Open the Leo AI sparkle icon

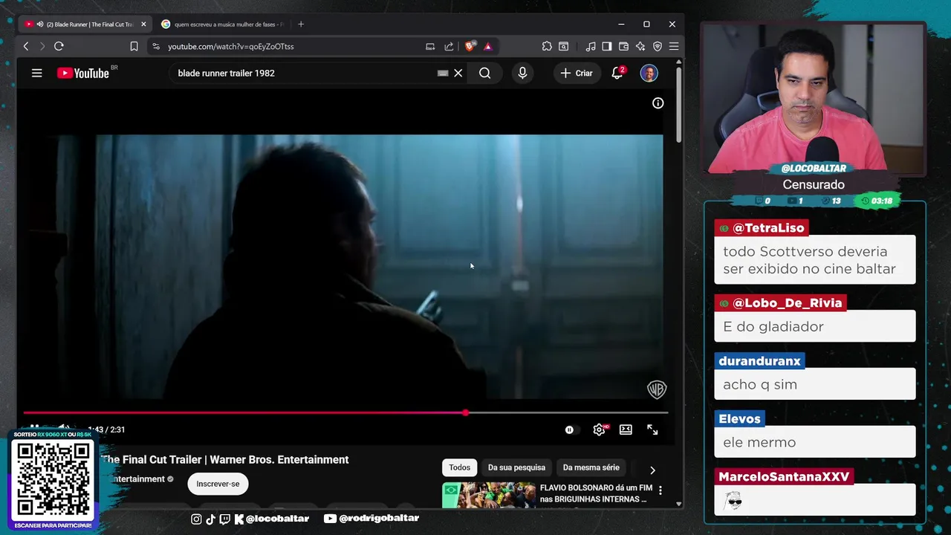tap(640, 46)
